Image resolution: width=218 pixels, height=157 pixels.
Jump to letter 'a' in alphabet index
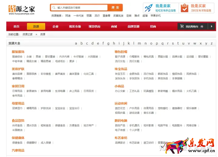coord(76,43)
